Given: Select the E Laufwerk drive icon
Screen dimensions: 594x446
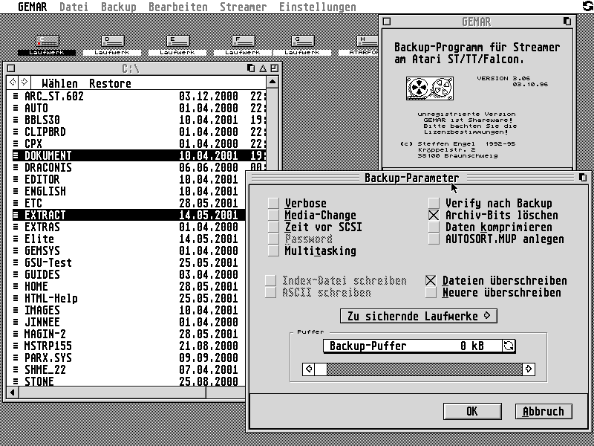Looking at the screenshot, I should (177, 40).
